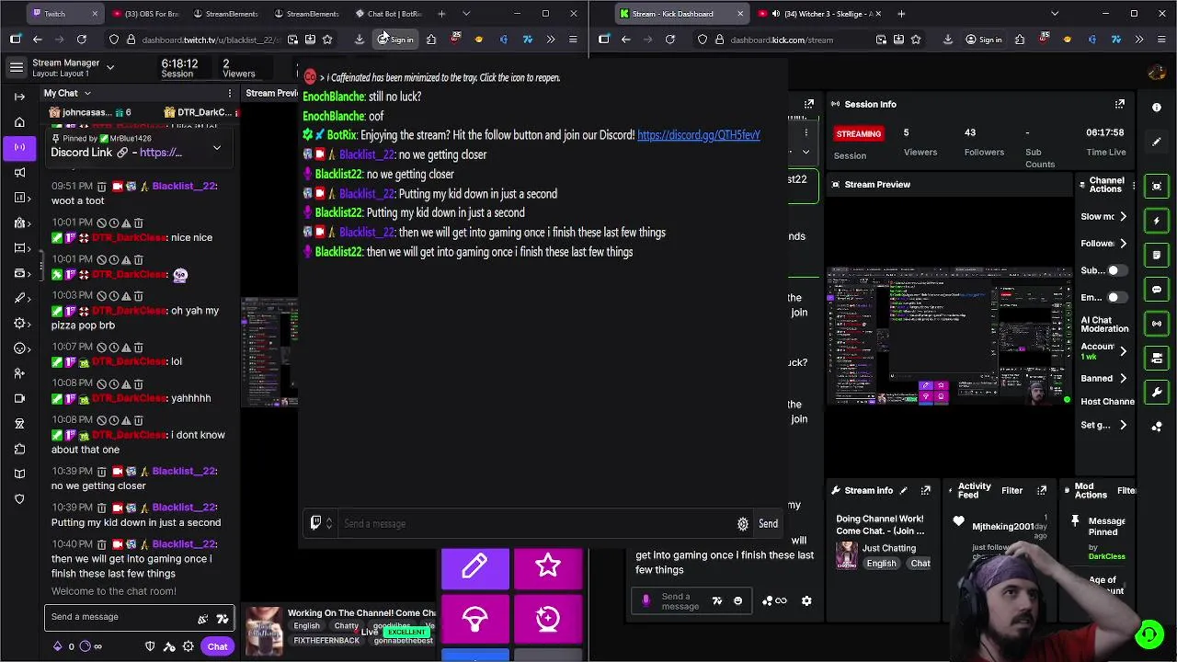Click the Send button in popout chat
This screenshot has height=662, width=1177.
[x=768, y=524]
